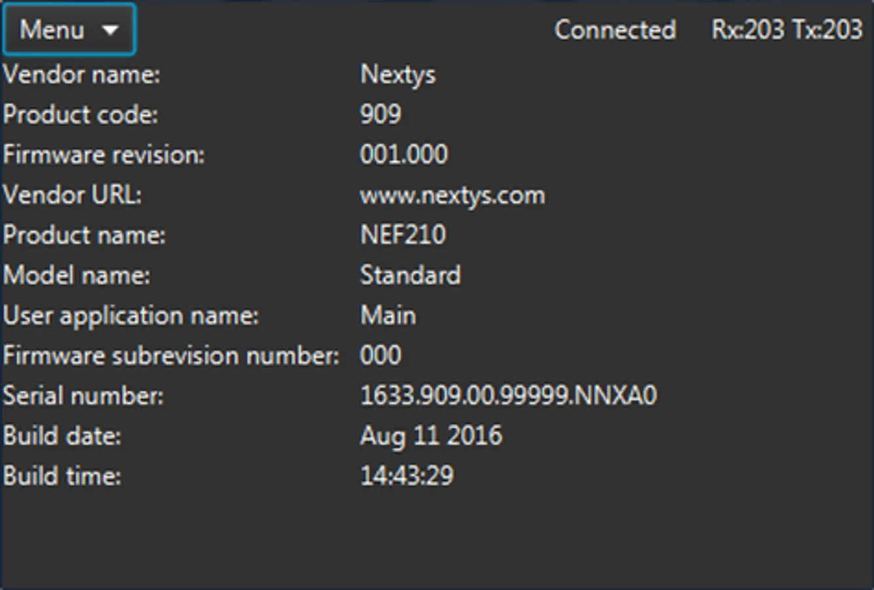Select the product code value 909

point(380,114)
